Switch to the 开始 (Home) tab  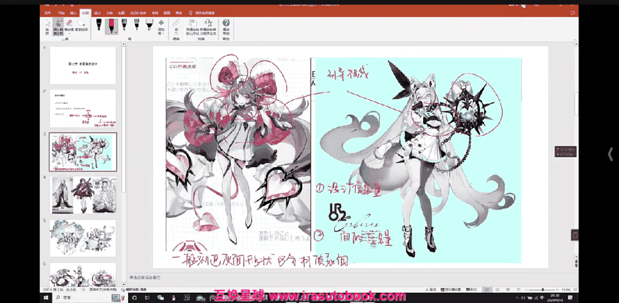(x=61, y=13)
